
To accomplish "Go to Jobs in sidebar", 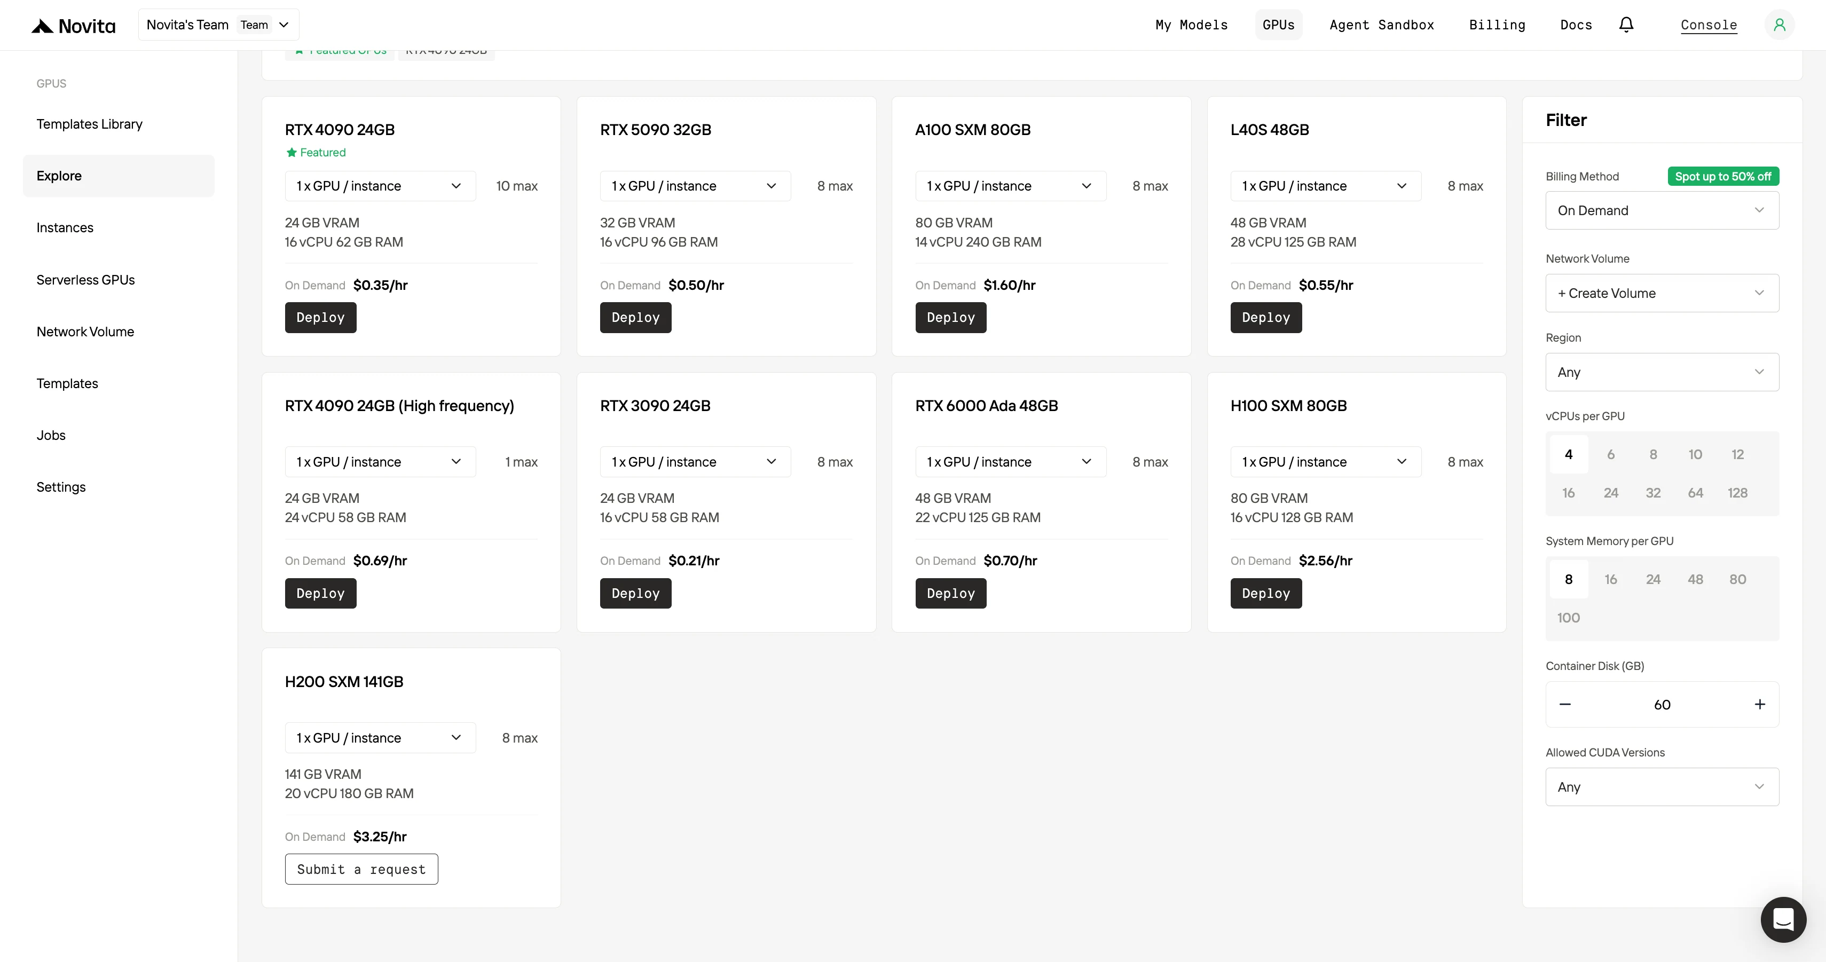I will (119, 435).
